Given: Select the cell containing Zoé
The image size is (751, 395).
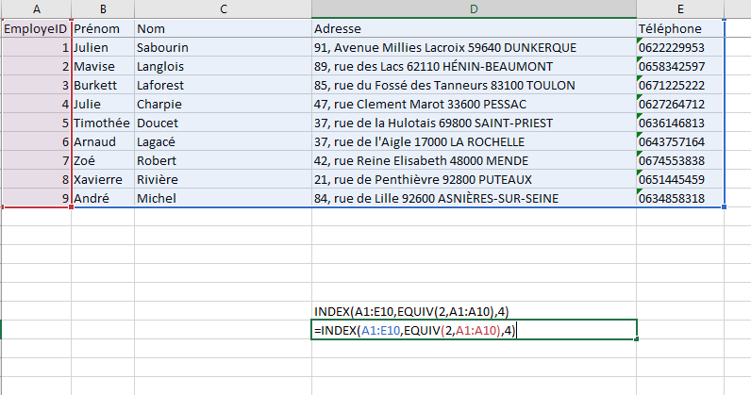Looking at the screenshot, I should (x=103, y=160).
